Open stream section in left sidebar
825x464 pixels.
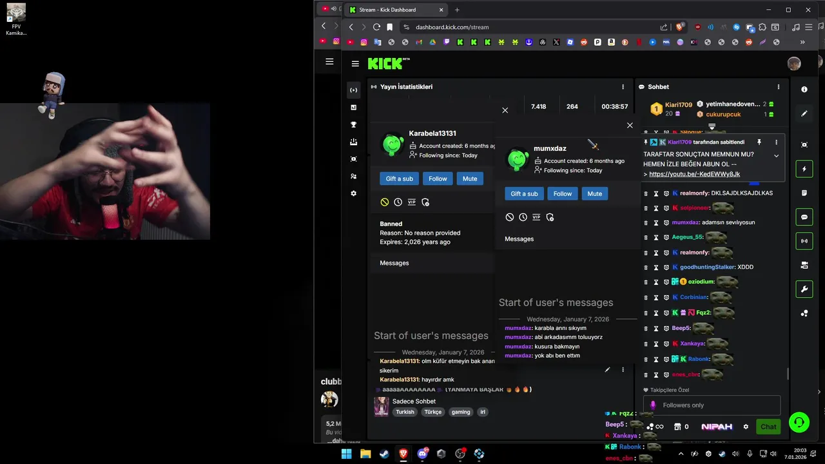click(x=353, y=90)
